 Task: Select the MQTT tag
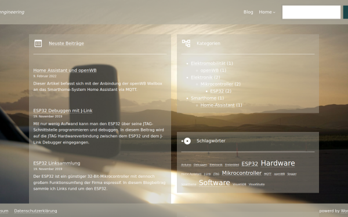(267, 174)
